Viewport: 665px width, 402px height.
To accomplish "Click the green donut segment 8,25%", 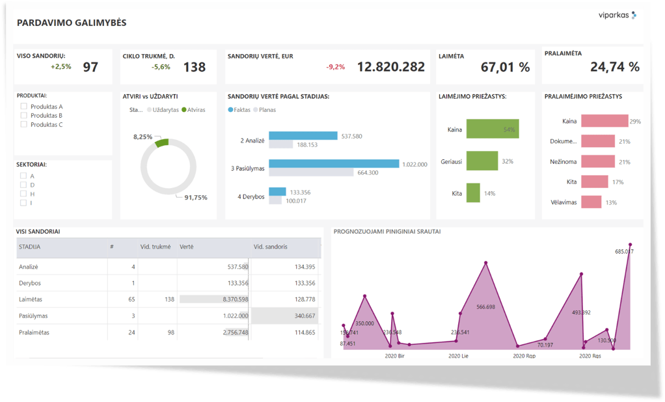I will (x=162, y=142).
